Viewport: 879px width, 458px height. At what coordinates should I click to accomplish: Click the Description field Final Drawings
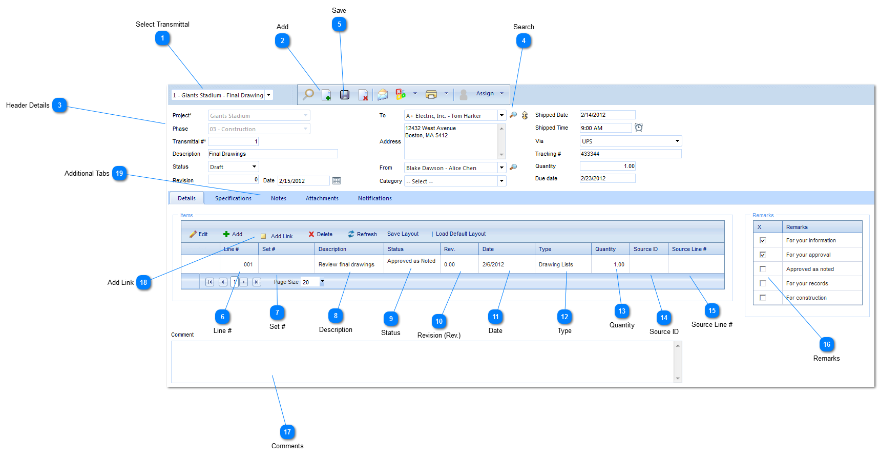click(273, 154)
